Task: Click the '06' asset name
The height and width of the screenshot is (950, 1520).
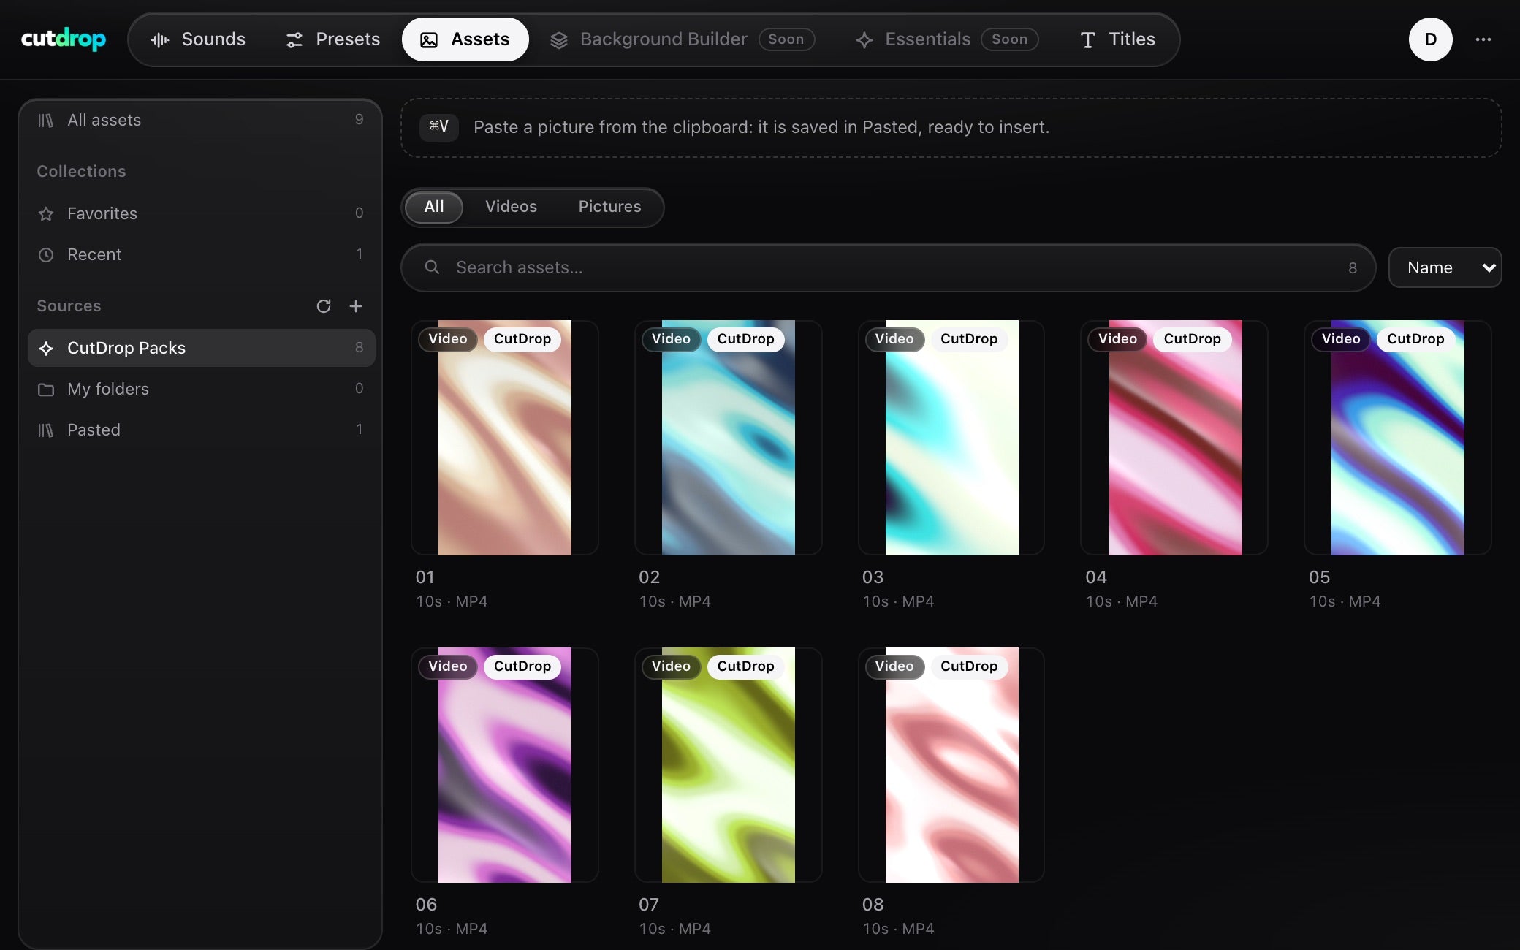Action: [x=426, y=905]
